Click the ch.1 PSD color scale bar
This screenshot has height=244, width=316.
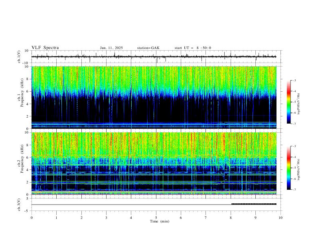pyautogui.click(x=289, y=102)
